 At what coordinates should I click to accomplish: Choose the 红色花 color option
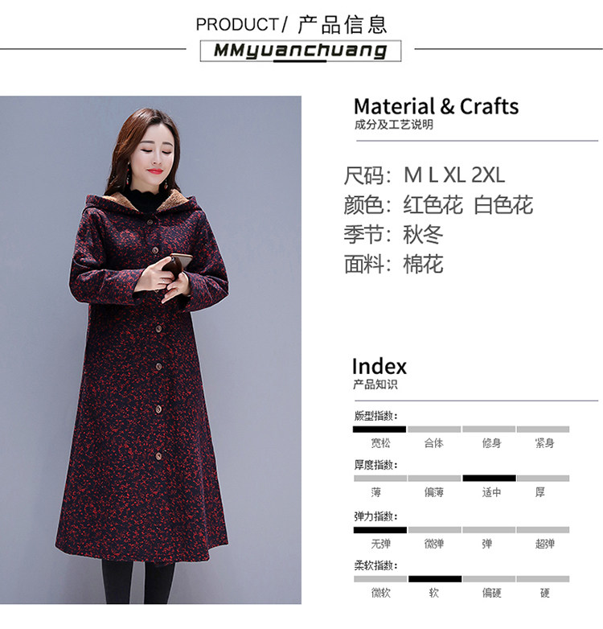pyautogui.click(x=433, y=205)
